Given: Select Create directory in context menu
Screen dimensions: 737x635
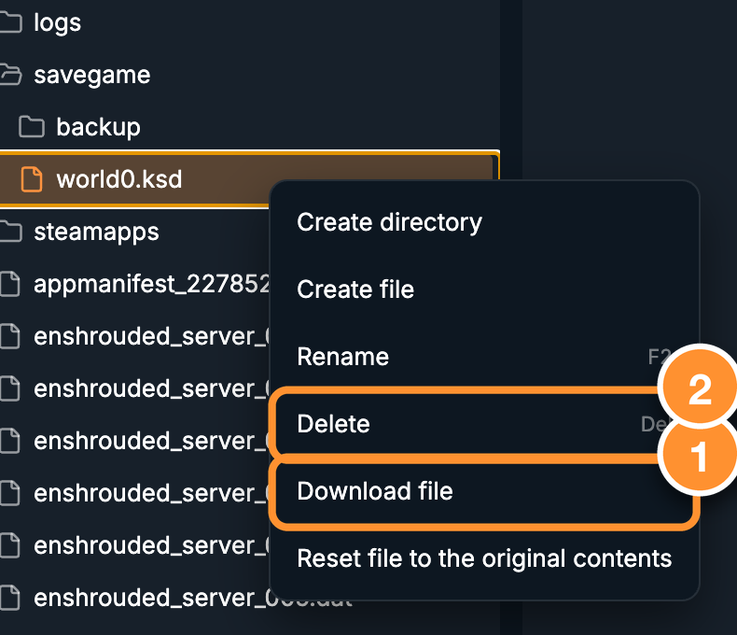Looking at the screenshot, I should tap(484, 222).
